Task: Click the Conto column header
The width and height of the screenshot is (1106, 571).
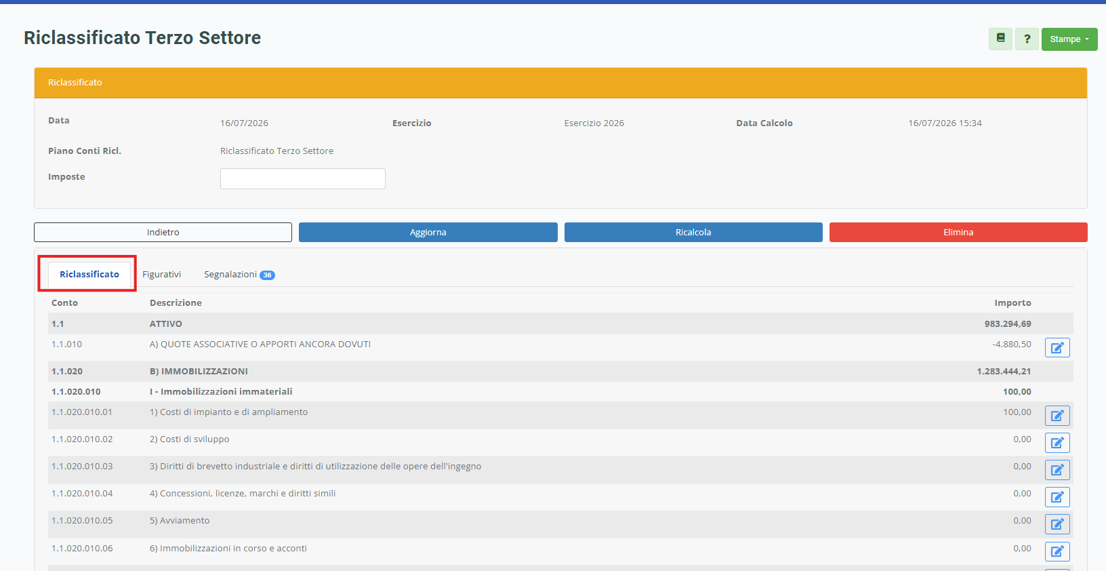Action: [64, 302]
